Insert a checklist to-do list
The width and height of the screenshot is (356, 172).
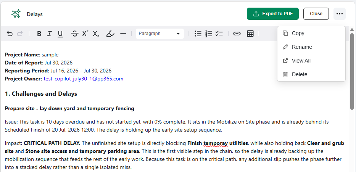[x=219, y=34]
